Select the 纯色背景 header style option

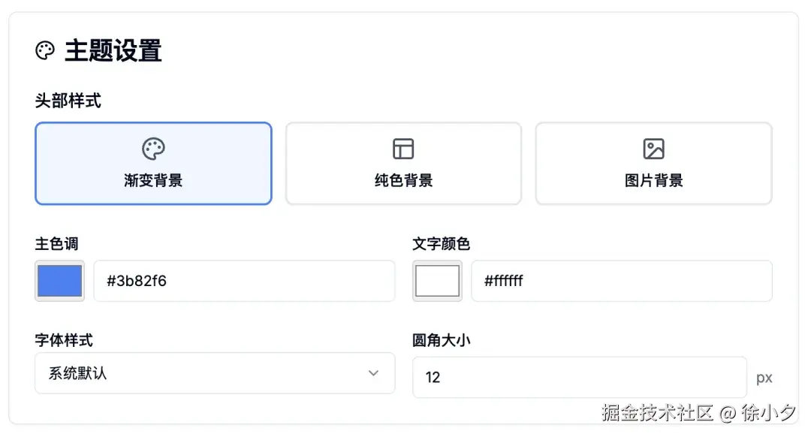point(402,163)
